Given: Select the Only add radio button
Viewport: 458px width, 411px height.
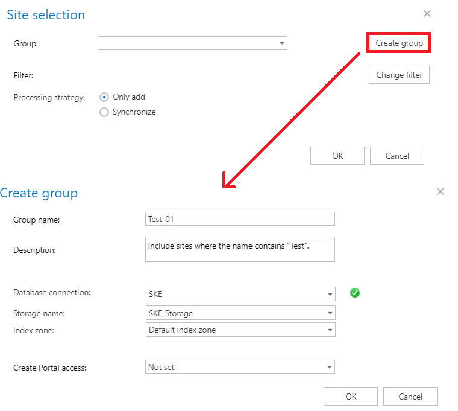Looking at the screenshot, I should [104, 97].
